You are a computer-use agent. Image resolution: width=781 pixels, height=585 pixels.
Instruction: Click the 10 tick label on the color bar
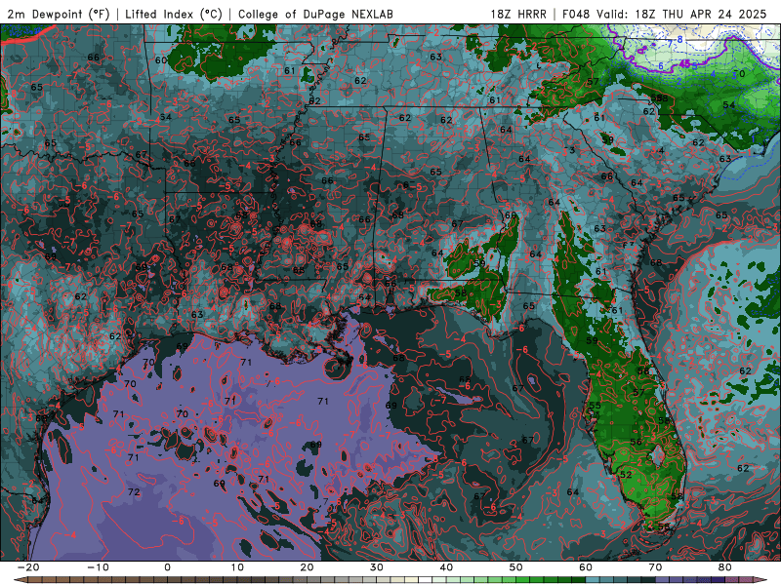click(237, 567)
